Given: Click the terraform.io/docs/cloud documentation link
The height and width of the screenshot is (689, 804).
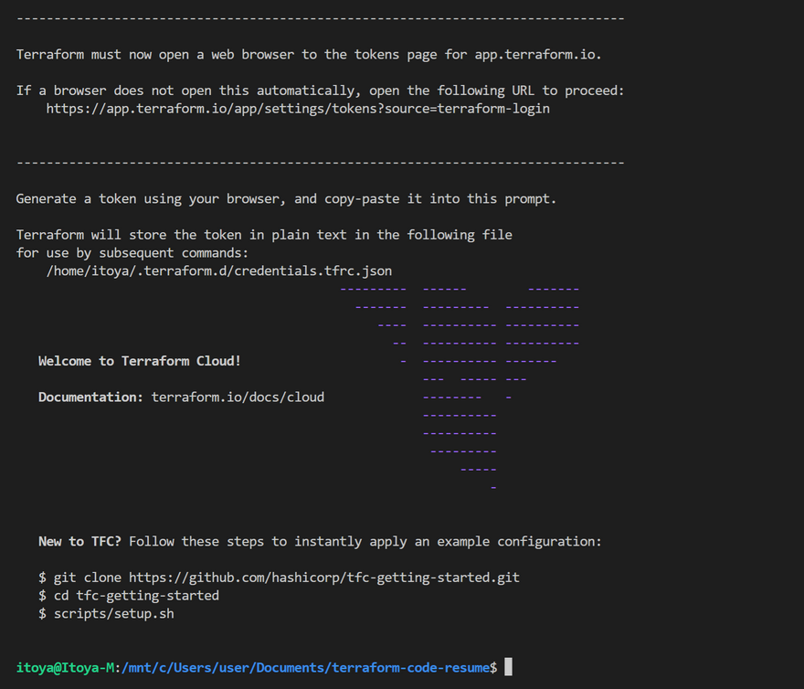Looking at the screenshot, I should point(238,397).
